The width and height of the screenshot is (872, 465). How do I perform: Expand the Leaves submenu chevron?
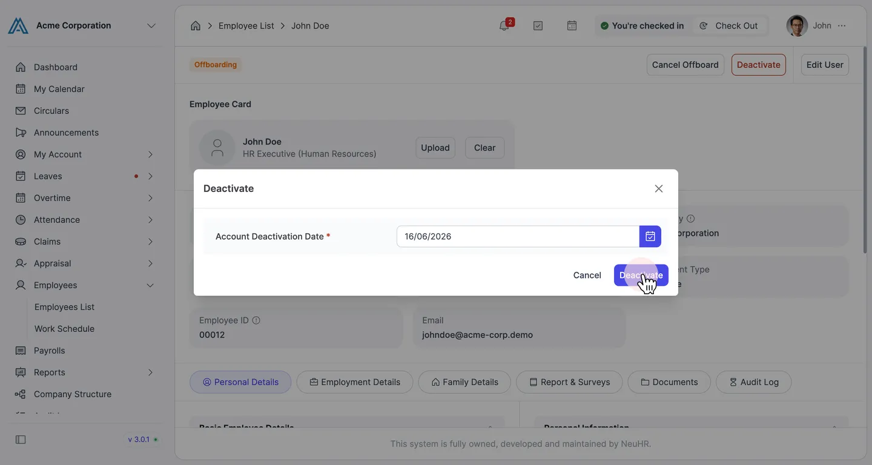(x=150, y=176)
